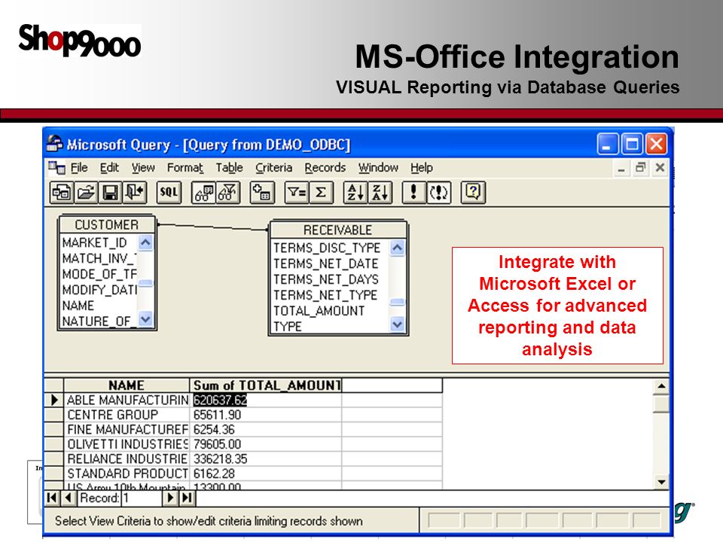Restore the inner query document window

coord(640,168)
